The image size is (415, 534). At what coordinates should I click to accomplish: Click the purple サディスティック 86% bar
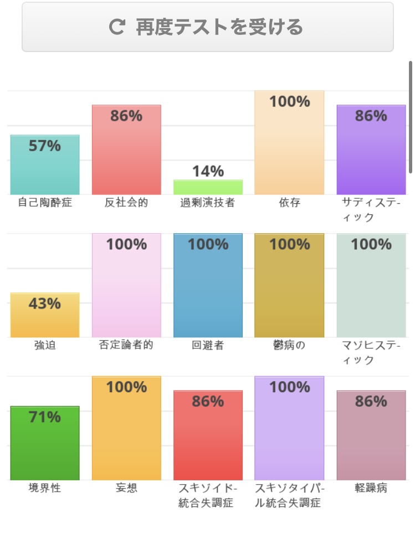pyautogui.click(x=371, y=150)
